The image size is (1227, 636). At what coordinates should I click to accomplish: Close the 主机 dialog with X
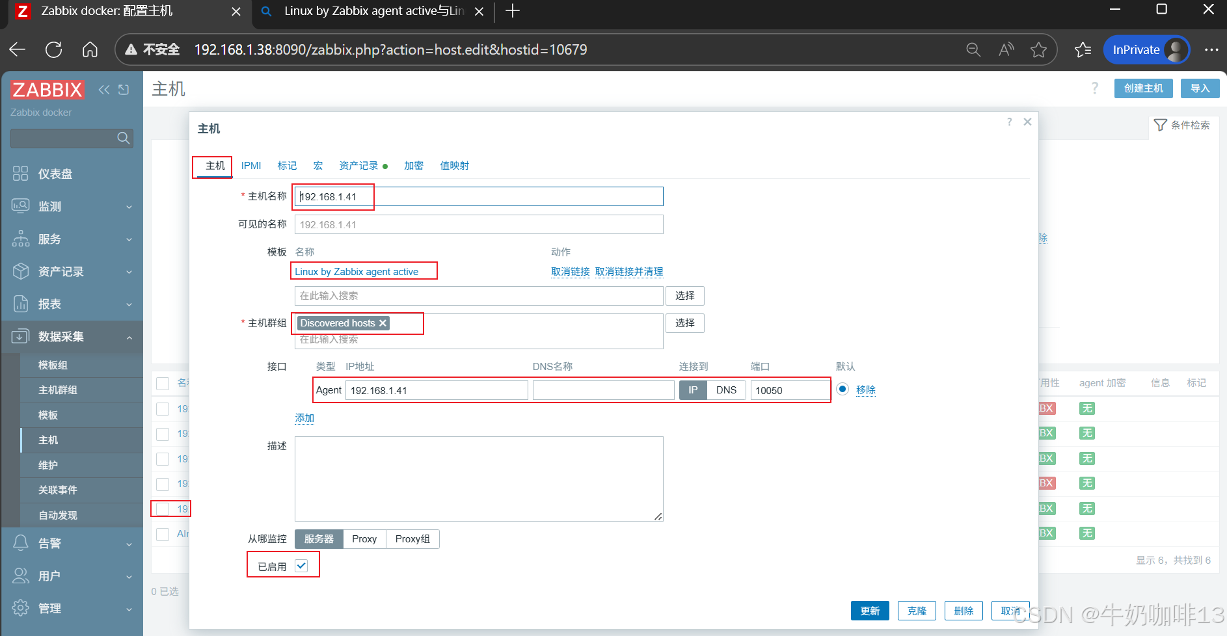click(x=1027, y=122)
